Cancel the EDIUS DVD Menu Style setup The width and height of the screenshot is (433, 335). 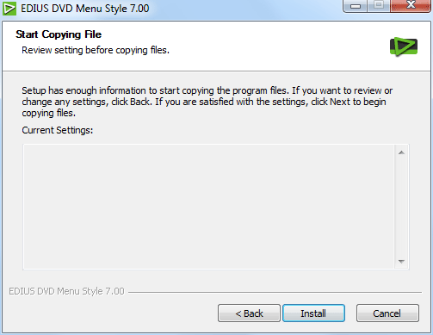[x=387, y=313]
